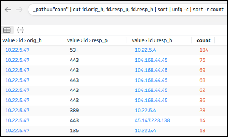The height and width of the screenshot is (137, 228).
Task: Select count value 184
Action: tap(204, 50)
